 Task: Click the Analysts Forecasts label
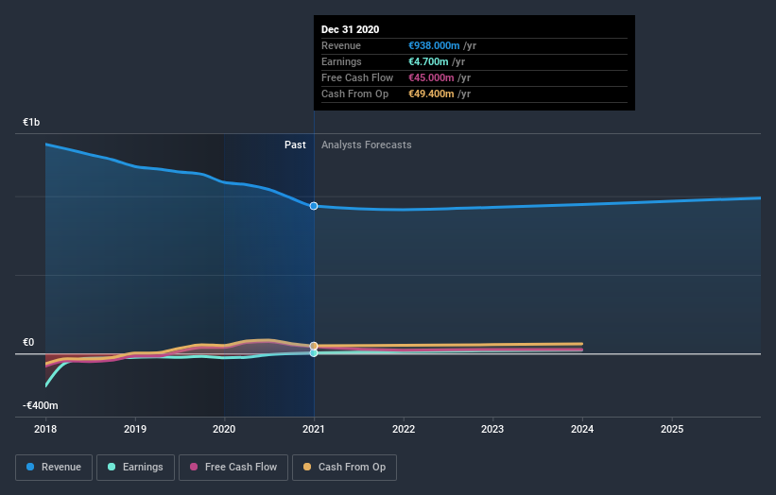click(366, 145)
